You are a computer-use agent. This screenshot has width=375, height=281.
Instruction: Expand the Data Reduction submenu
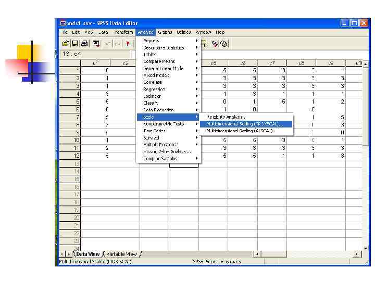(168, 110)
